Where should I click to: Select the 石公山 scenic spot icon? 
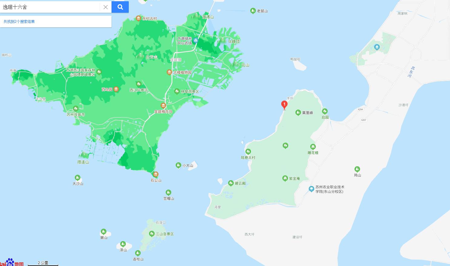click(x=156, y=175)
